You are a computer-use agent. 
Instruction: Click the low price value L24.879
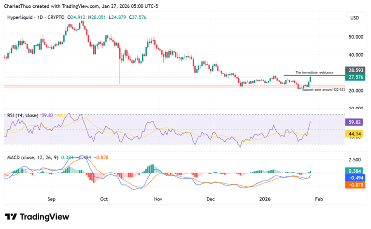pos(117,17)
